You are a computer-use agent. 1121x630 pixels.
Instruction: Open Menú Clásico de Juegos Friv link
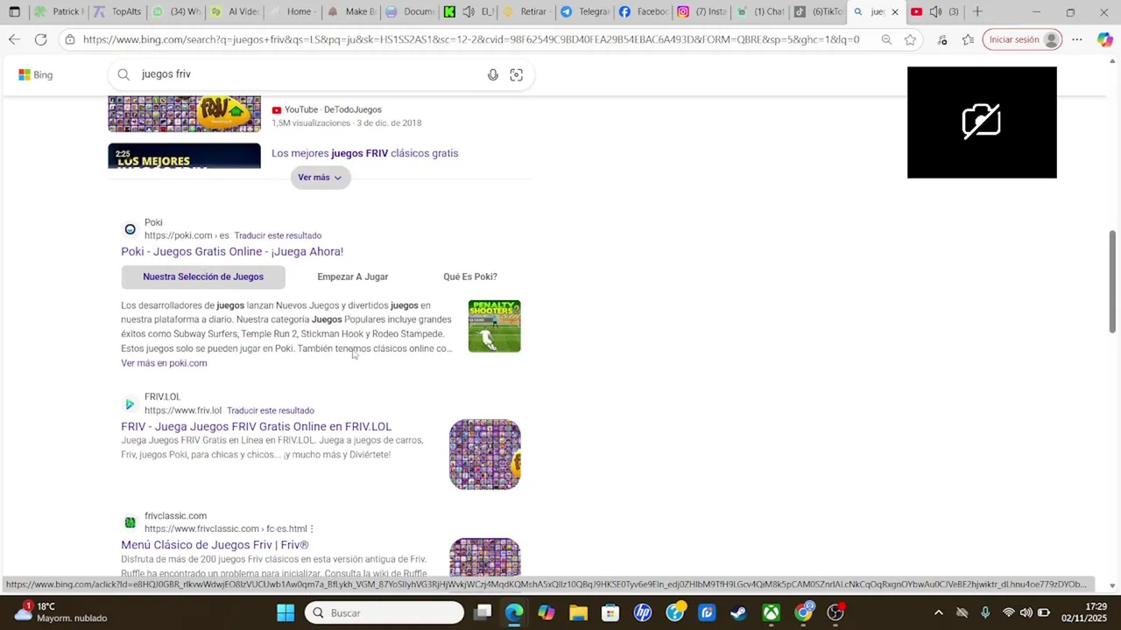point(215,545)
